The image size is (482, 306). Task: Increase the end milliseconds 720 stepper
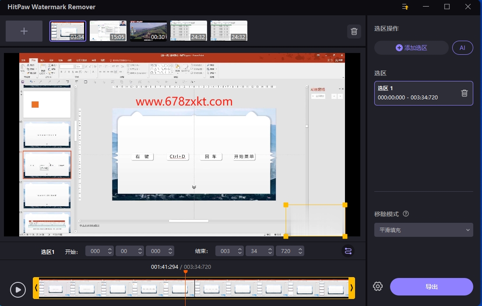click(x=300, y=249)
